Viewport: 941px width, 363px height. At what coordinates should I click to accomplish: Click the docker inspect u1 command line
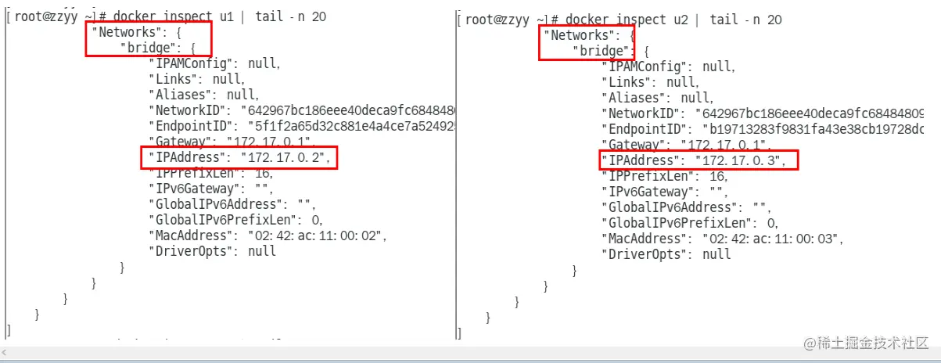pos(167,17)
